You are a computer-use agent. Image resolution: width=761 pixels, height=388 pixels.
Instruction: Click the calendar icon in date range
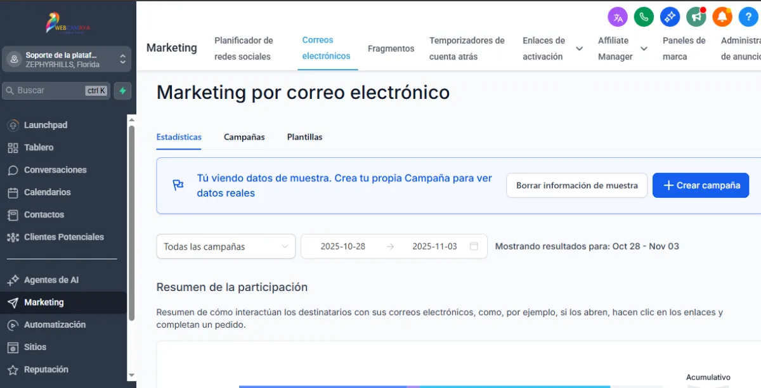tap(474, 247)
